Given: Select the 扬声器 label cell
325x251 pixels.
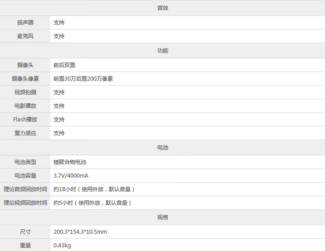Looking at the screenshot, I should pyautogui.click(x=25, y=22).
